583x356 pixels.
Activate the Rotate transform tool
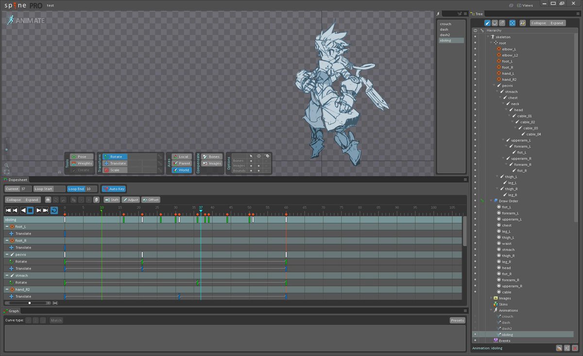115,157
